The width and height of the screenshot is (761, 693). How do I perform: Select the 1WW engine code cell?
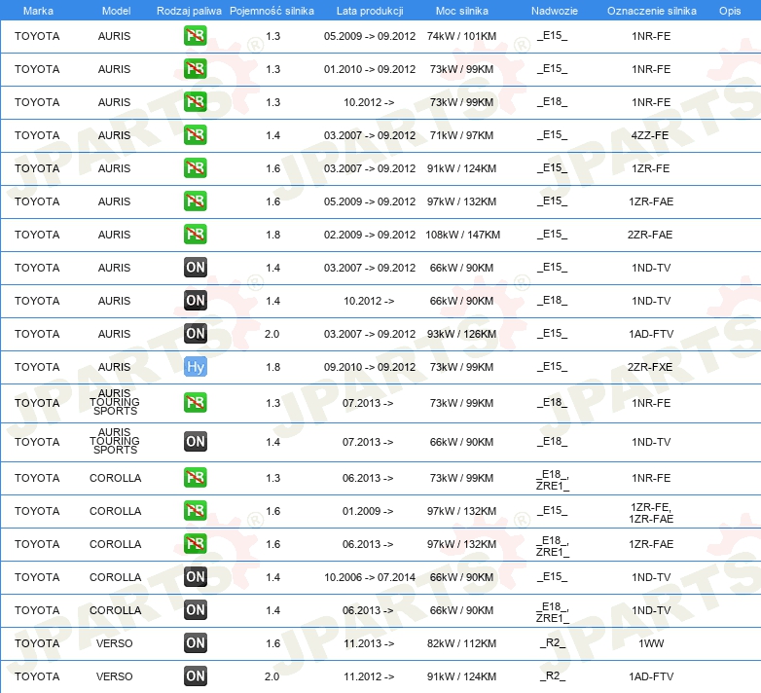pos(651,643)
